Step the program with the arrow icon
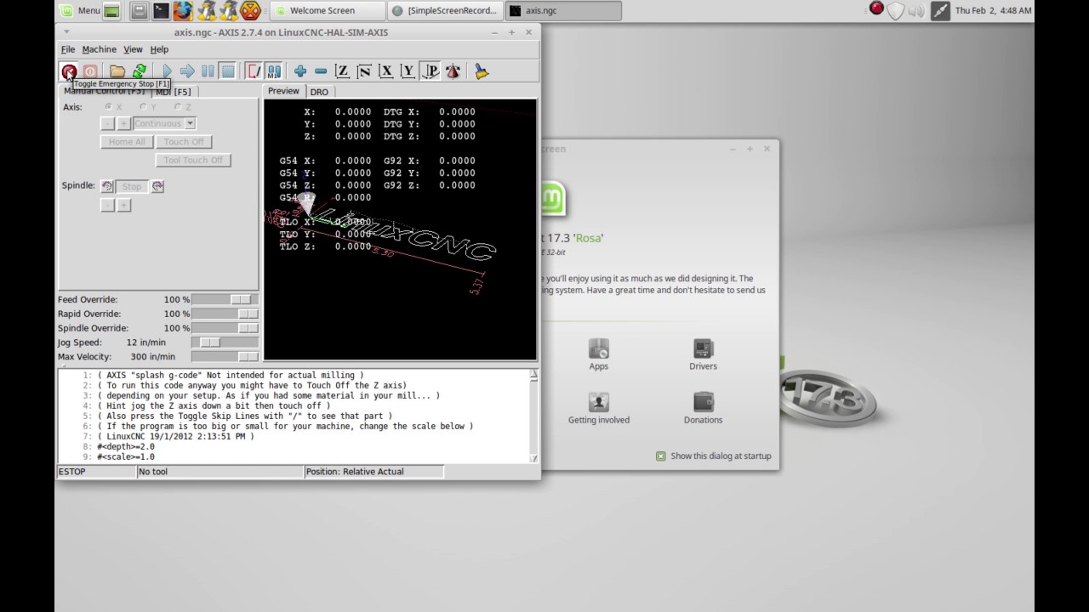The width and height of the screenshot is (1089, 612). (x=187, y=71)
